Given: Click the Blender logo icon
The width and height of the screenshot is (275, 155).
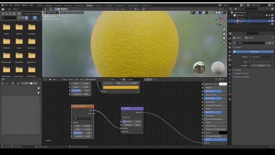Looking at the screenshot, I should click(3, 5).
